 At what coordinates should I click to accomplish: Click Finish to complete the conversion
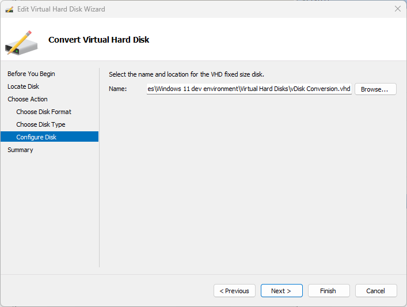[328, 291]
